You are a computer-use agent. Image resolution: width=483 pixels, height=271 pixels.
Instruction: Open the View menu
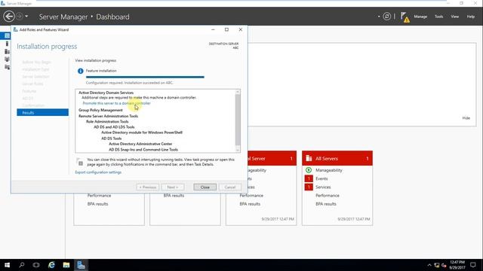click(454, 17)
